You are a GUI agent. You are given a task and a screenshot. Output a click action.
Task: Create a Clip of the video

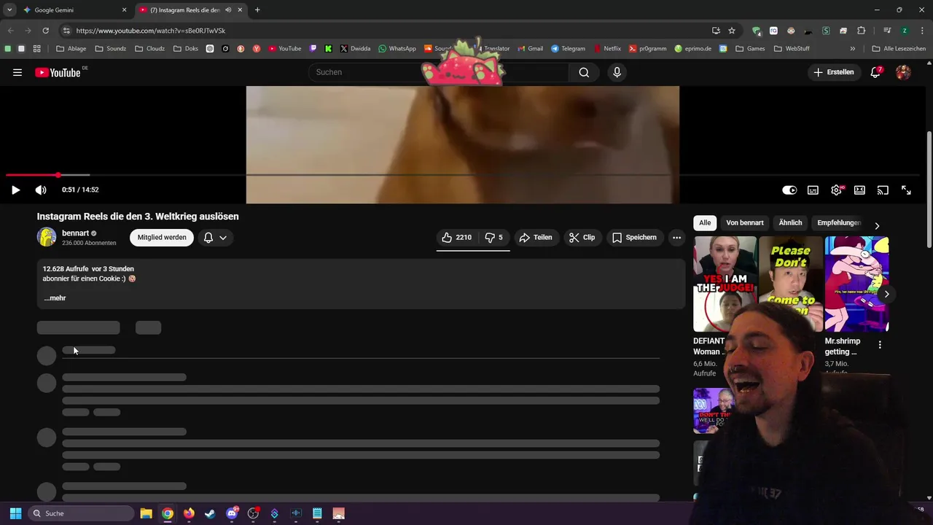point(582,237)
